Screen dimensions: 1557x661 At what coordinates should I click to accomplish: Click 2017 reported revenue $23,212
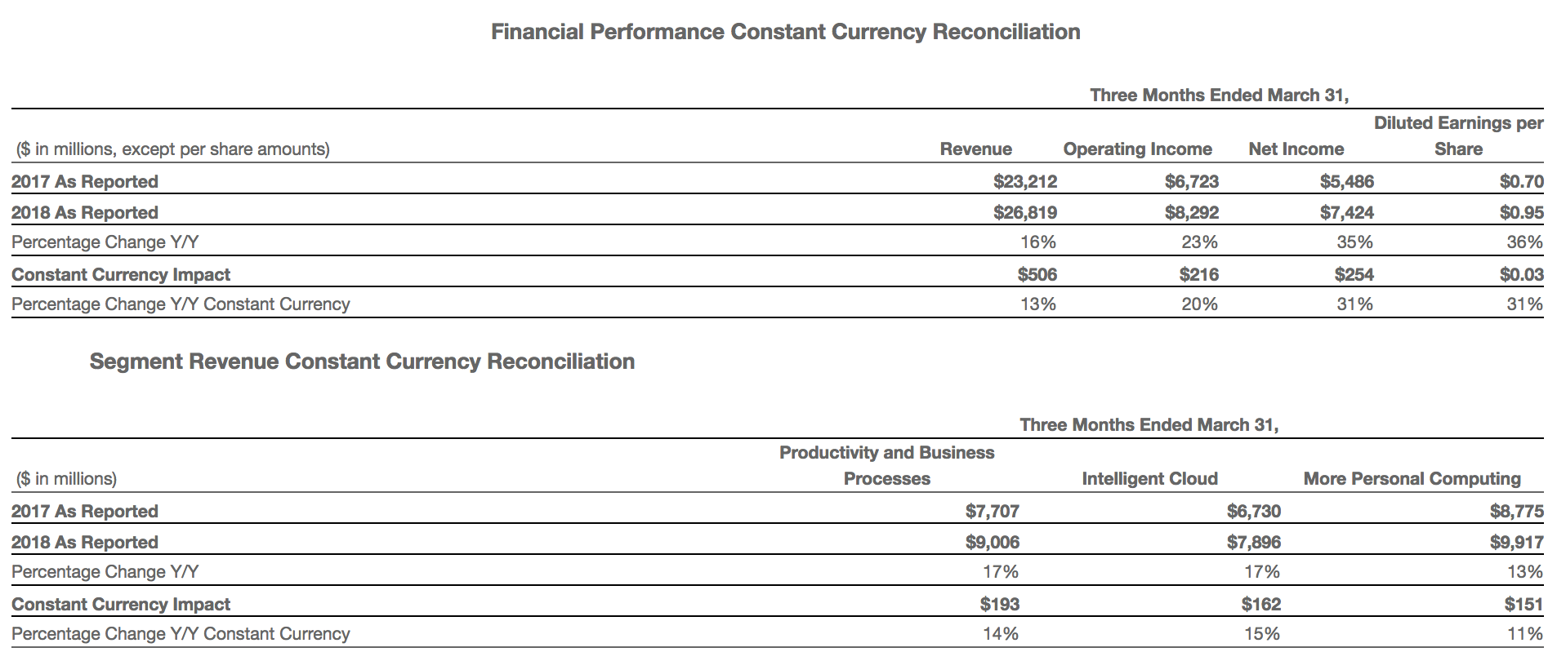pyautogui.click(x=1024, y=181)
